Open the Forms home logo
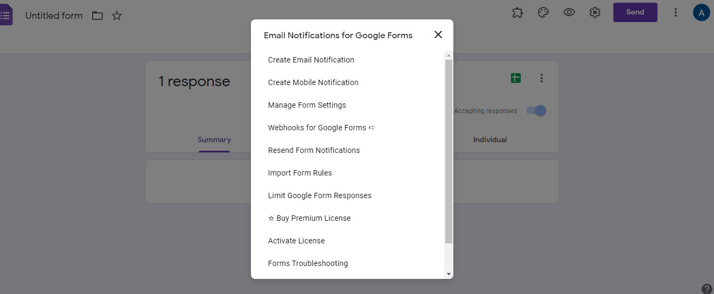Image resolution: width=714 pixels, height=294 pixels. coord(5,15)
